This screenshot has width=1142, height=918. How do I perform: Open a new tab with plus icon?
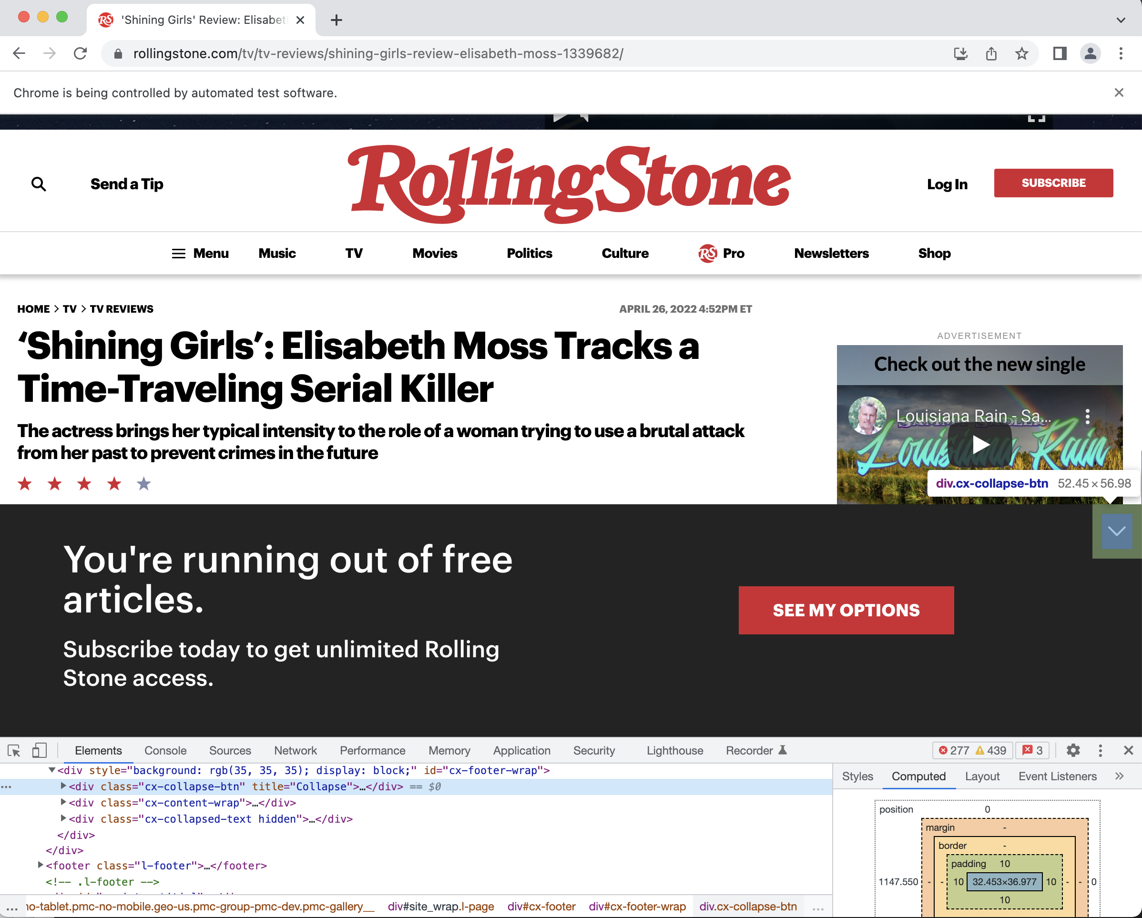point(336,20)
